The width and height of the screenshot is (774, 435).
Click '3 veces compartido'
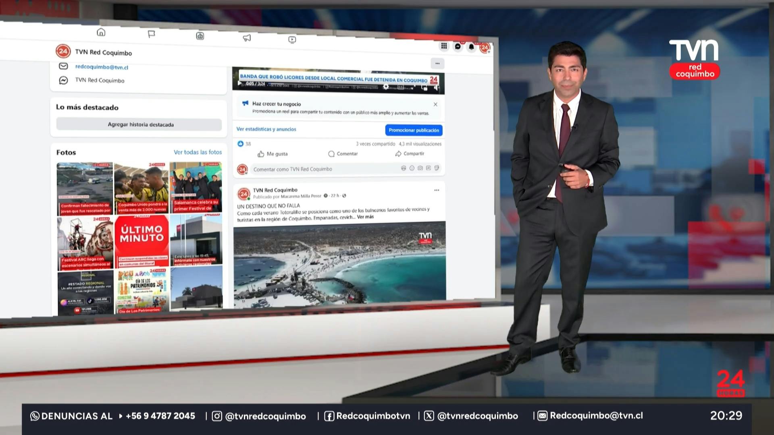[x=376, y=144]
